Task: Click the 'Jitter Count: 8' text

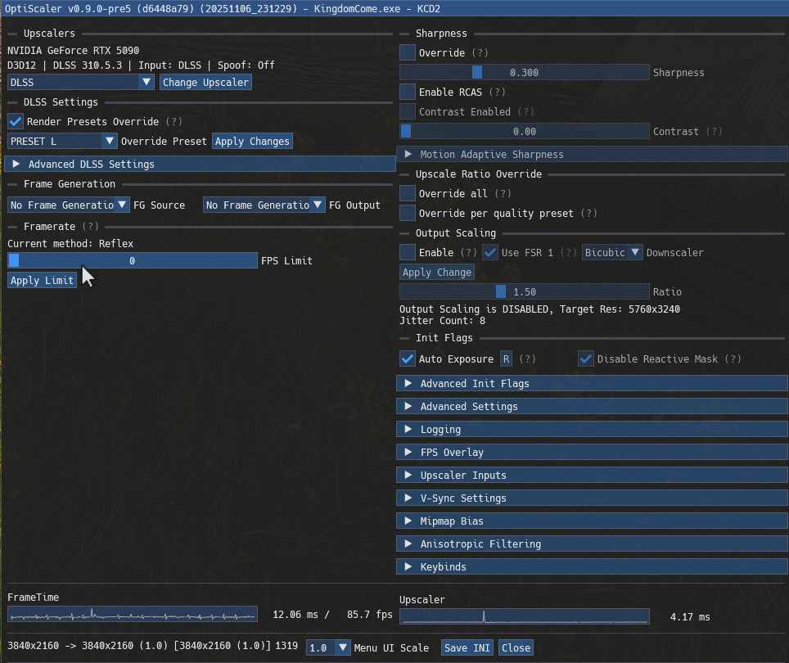Action: (442, 320)
